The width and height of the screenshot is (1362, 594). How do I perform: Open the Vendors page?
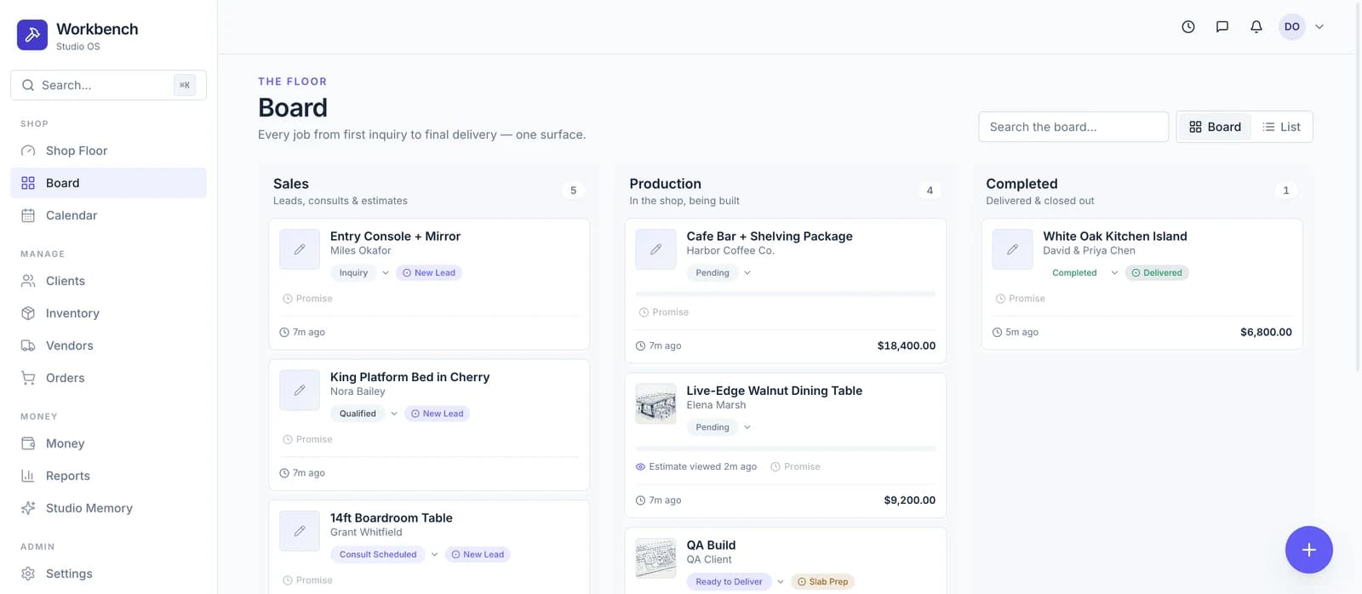click(x=108, y=346)
